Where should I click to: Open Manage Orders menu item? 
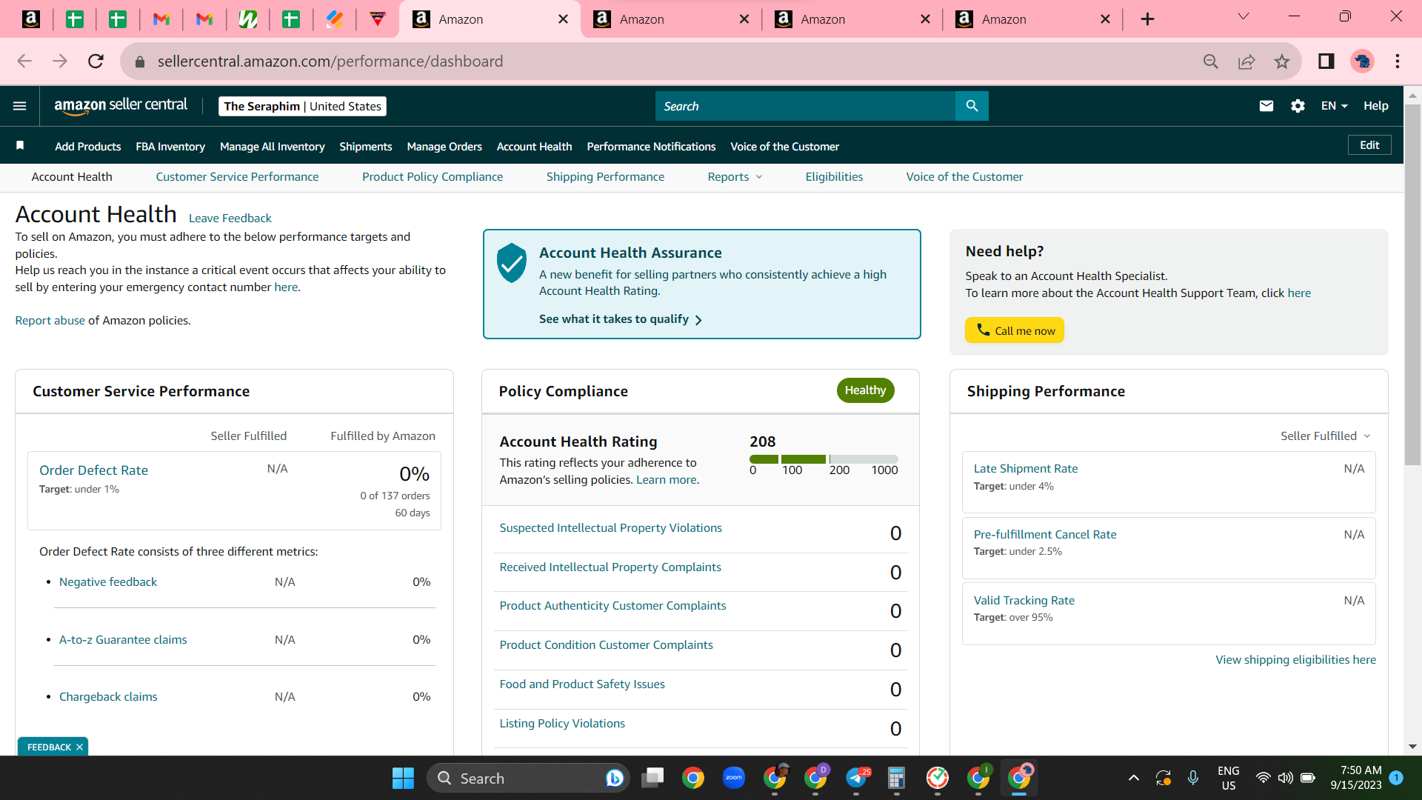[444, 147]
